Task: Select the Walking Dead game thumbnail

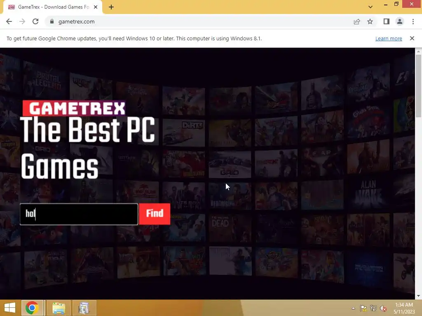Action: [230, 229]
